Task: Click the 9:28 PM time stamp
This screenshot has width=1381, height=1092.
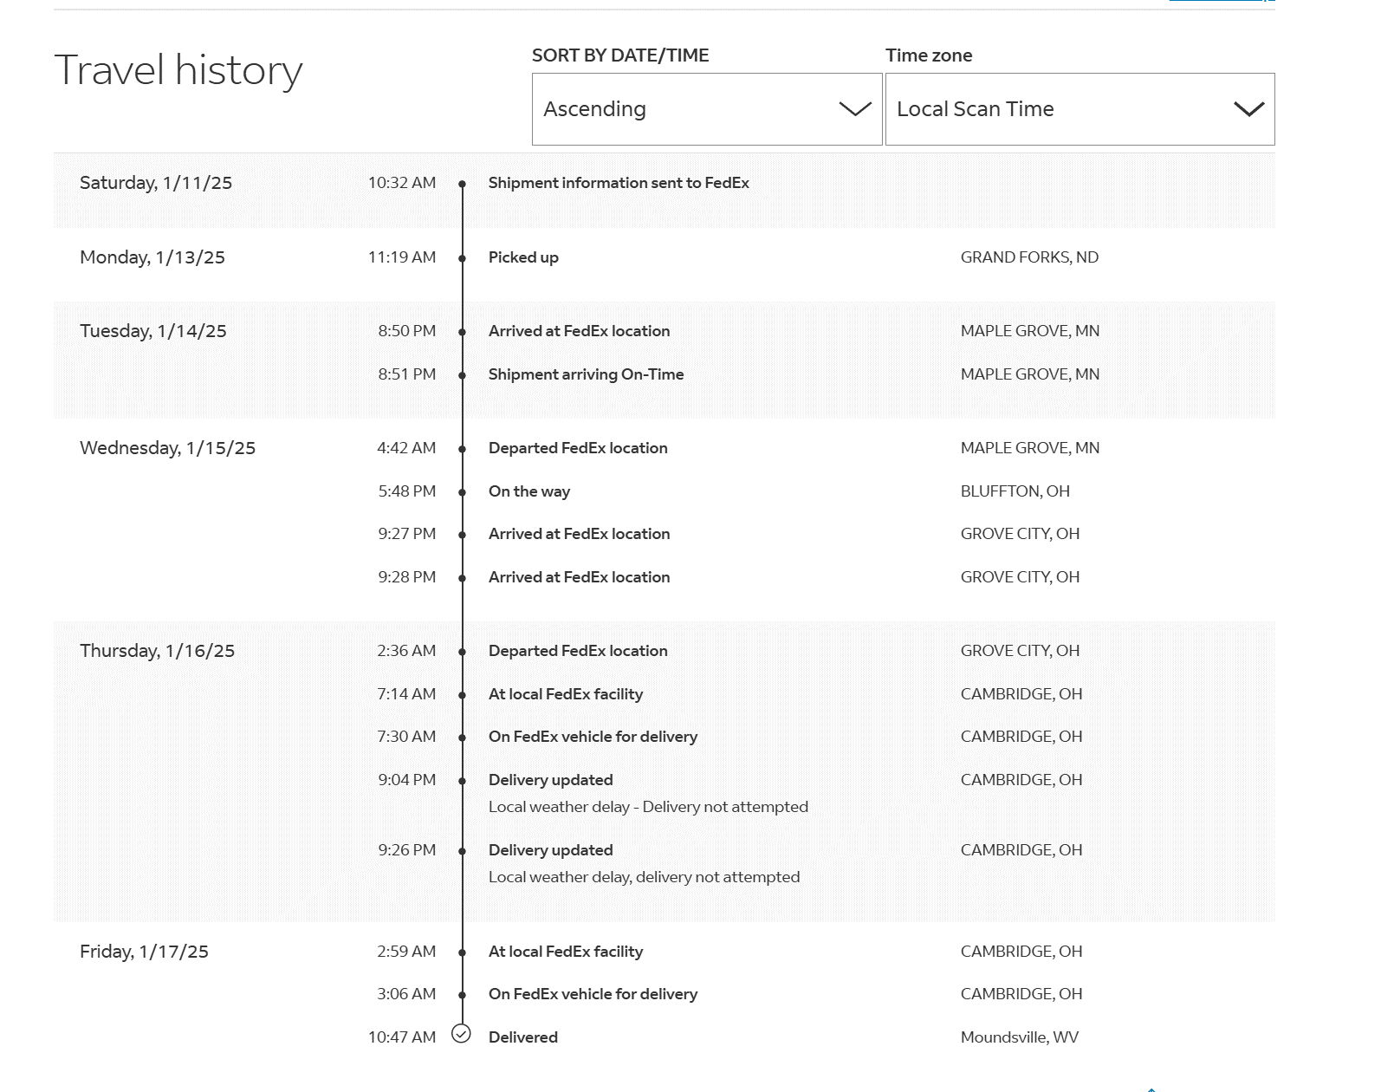Action: point(407,577)
